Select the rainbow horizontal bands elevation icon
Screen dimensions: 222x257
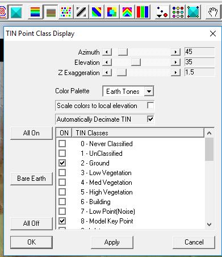coord(35,12)
